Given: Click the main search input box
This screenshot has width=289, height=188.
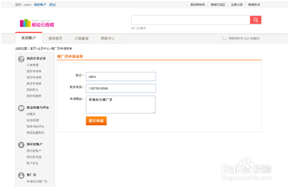Looking at the screenshot, I should [191, 20].
